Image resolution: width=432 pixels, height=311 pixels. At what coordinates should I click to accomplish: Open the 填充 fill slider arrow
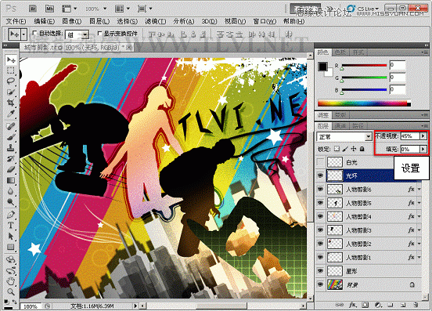423,149
